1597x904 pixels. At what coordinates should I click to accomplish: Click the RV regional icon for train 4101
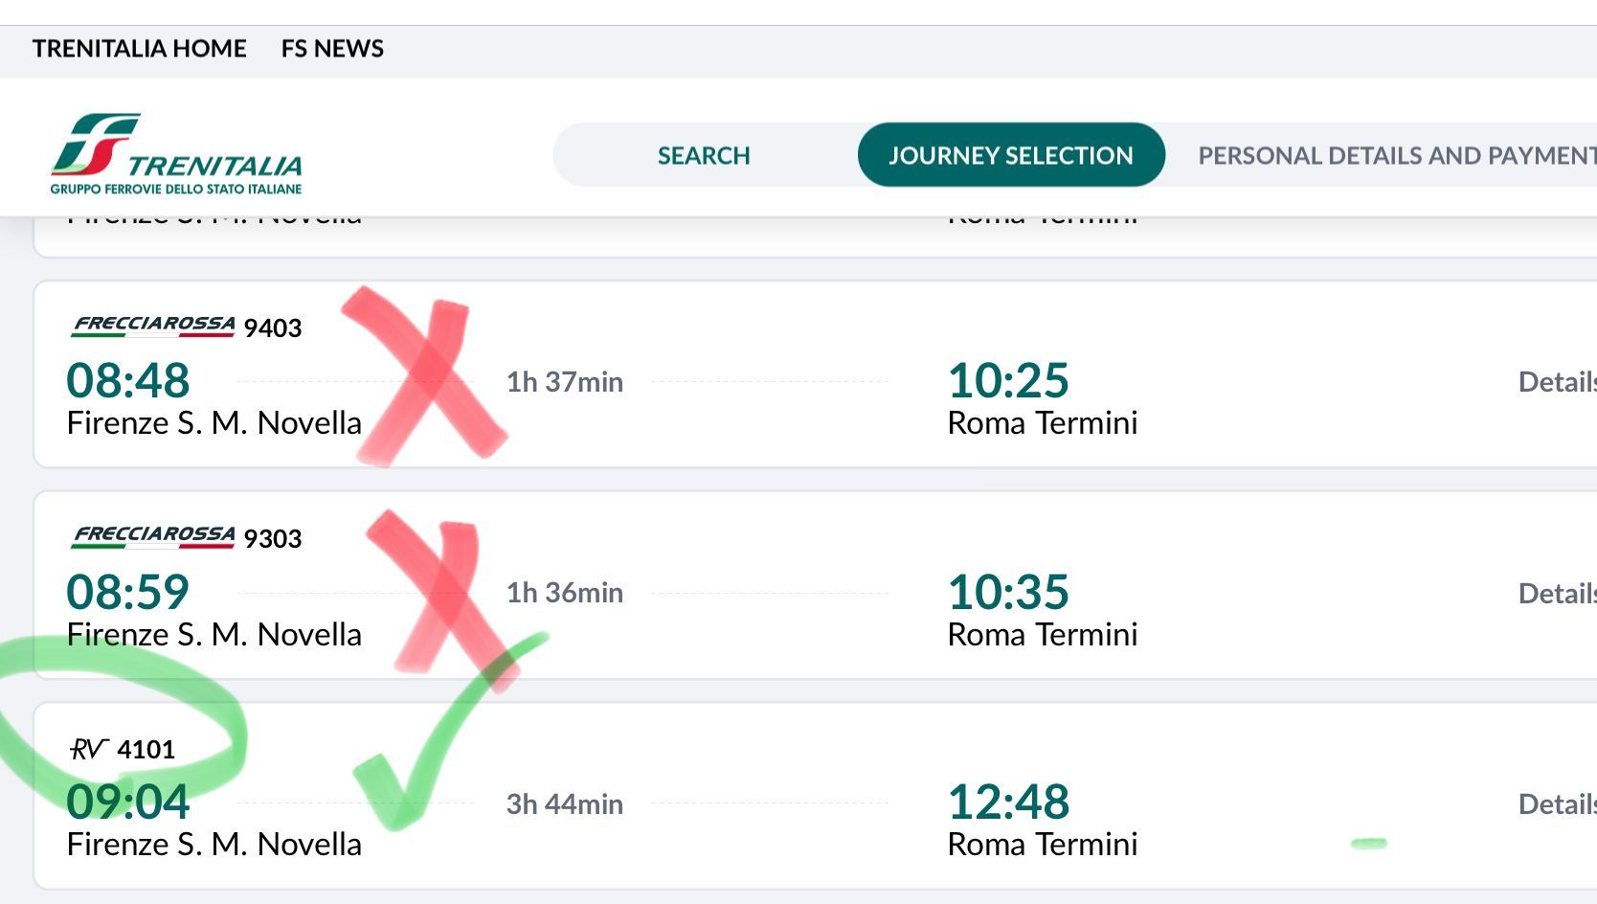(89, 749)
